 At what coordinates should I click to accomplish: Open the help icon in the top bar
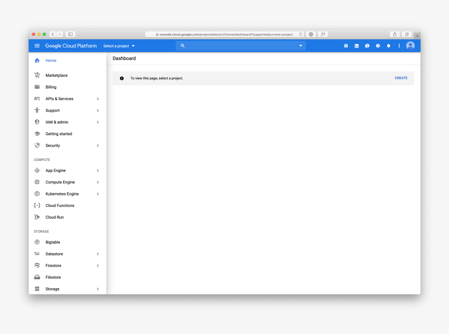[377, 46]
